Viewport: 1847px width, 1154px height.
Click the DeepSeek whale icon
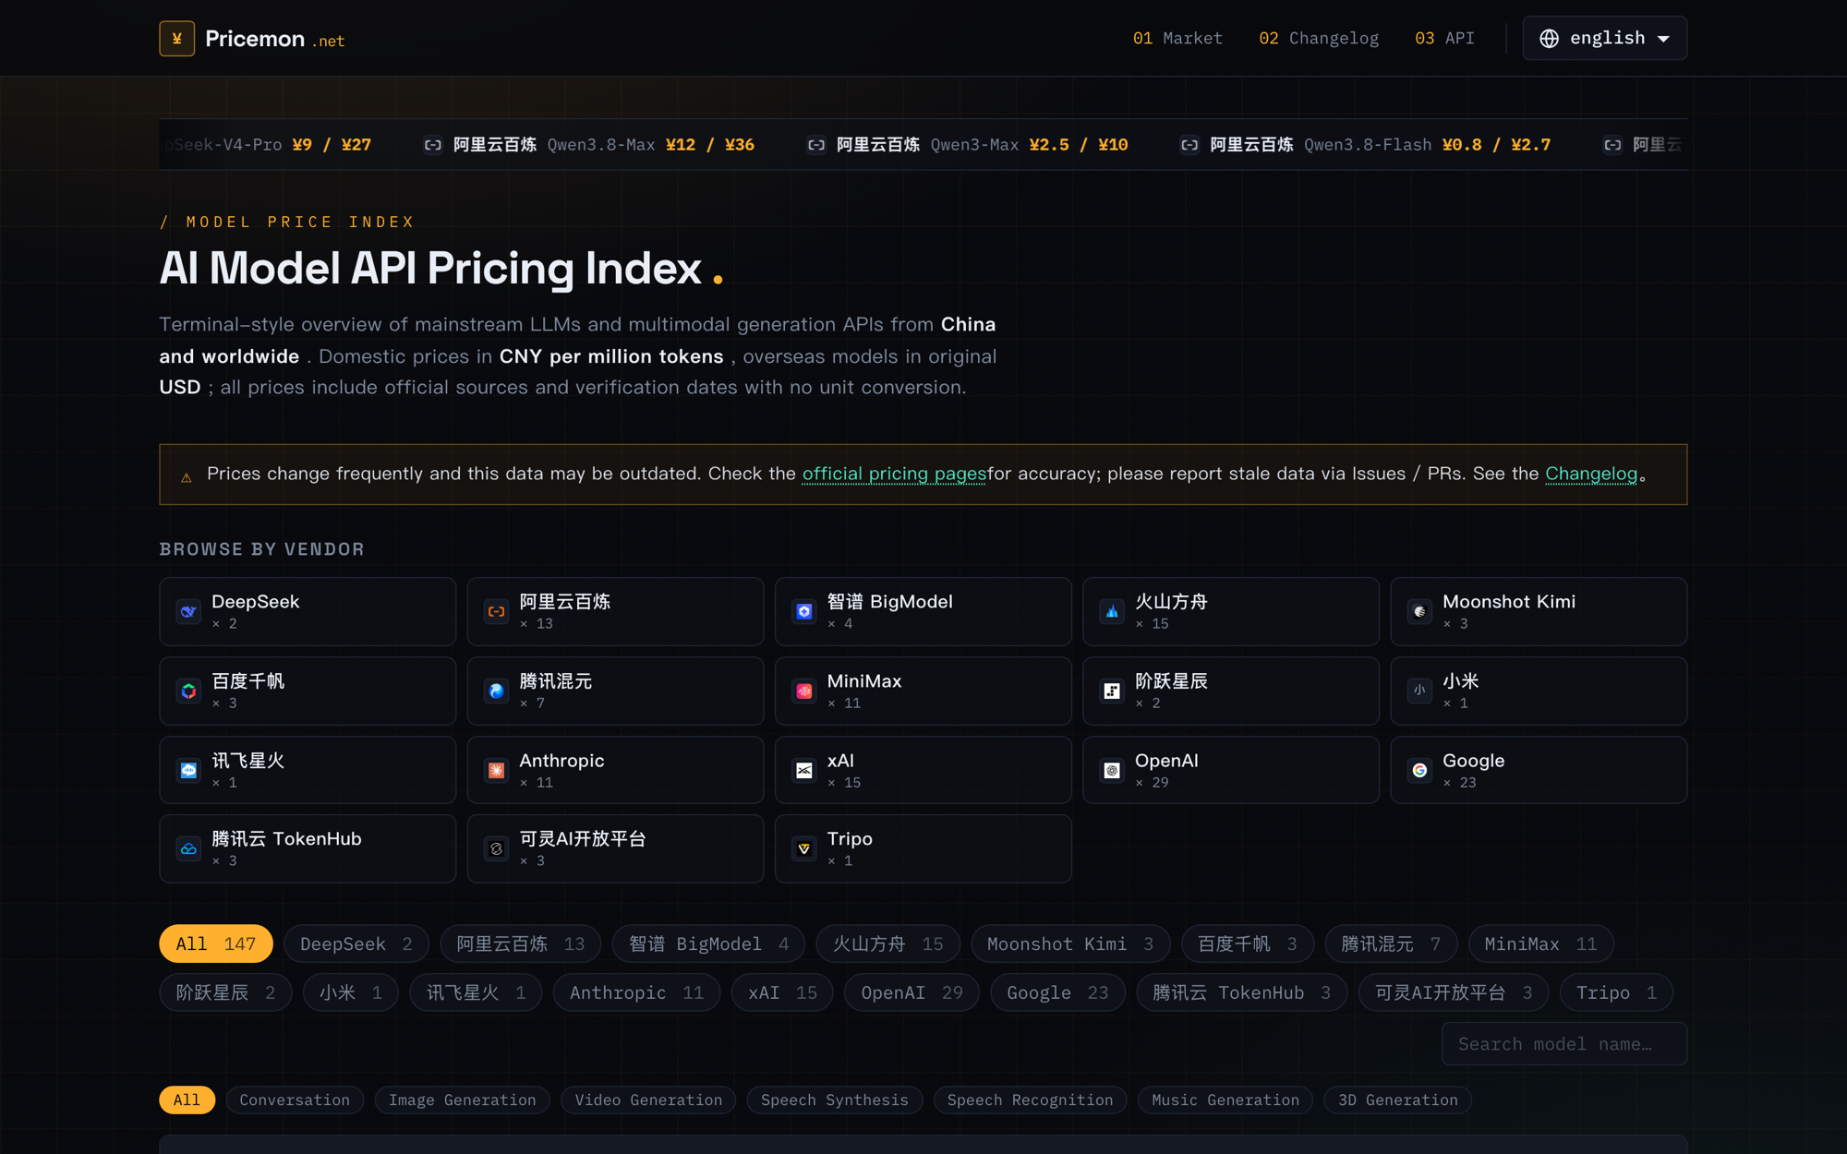click(x=188, y=611)
